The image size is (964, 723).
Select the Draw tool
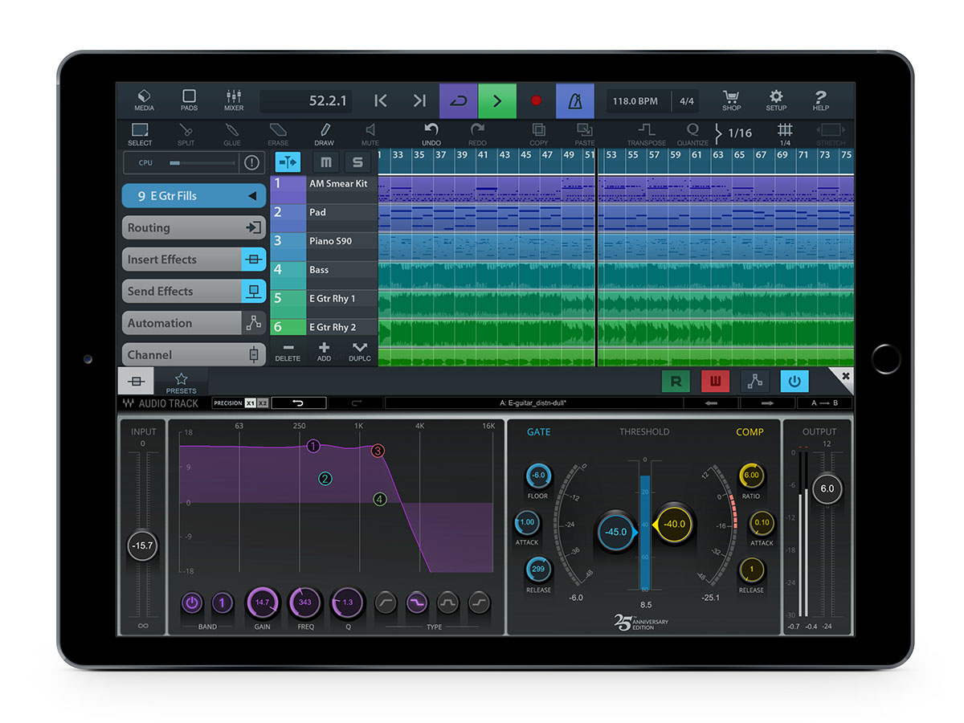point(325,133)
